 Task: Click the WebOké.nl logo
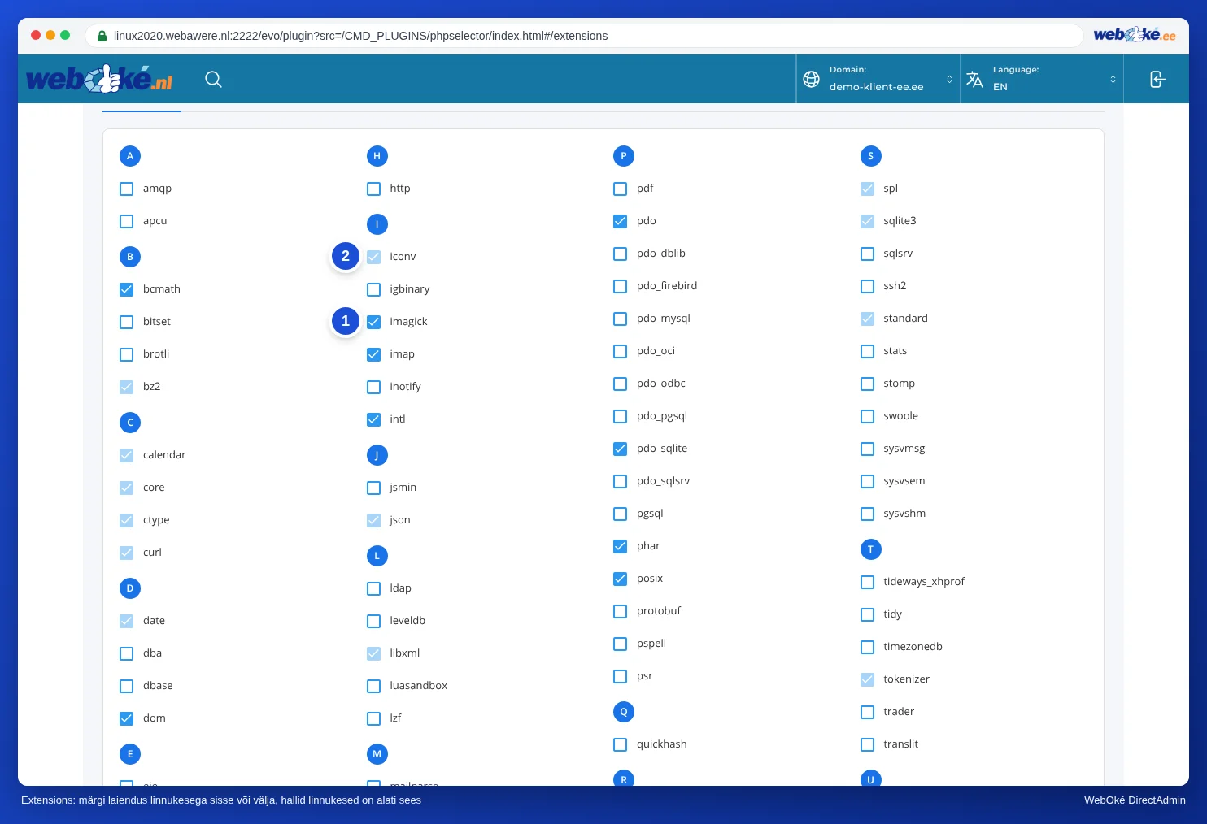point(99,79)
